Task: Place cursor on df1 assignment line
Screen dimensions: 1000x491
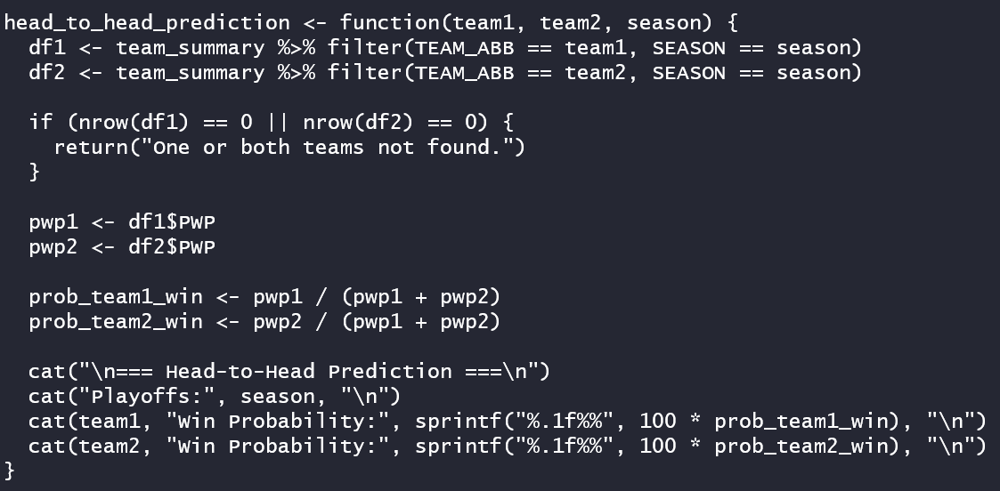Action: tap(445, 48)
